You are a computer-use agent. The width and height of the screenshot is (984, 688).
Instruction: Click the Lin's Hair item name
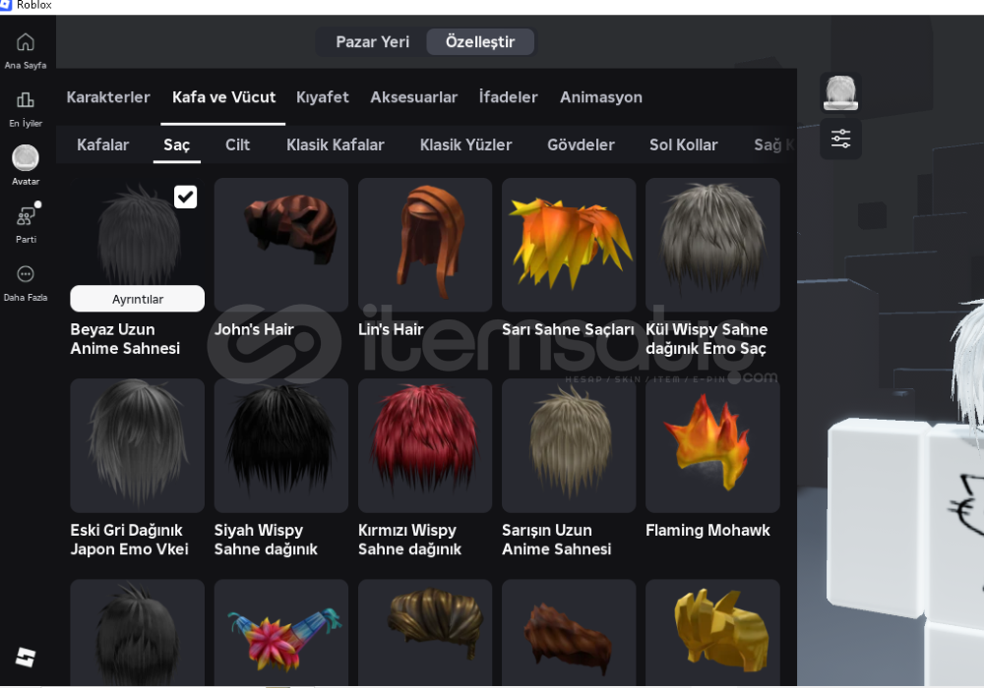[391, 329]
